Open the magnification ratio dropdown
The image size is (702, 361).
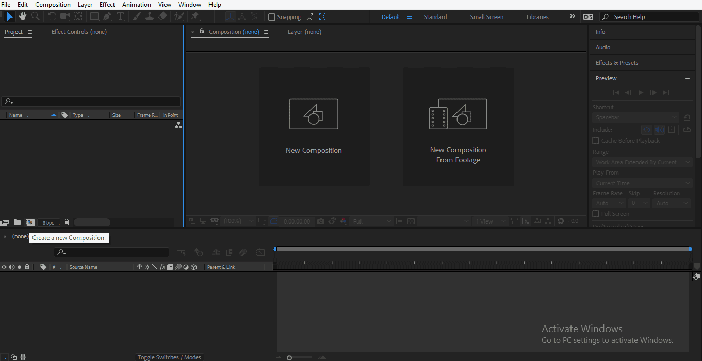pos(238,221)
